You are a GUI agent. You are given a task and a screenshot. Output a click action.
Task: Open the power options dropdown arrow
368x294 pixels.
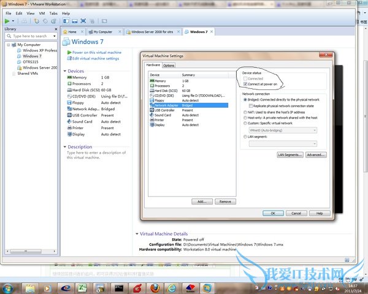pyautogui.click(x=13, y=21)
